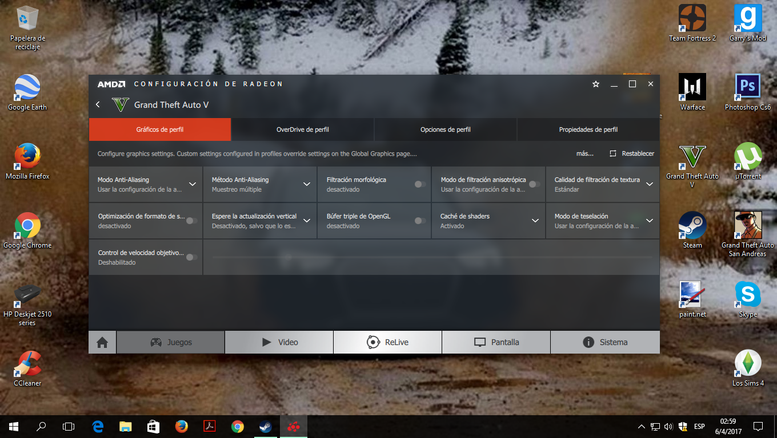Screen dimensions: 777x438
Task: Click the favorites star in the Radeon title bar
Action: (596, 84)
